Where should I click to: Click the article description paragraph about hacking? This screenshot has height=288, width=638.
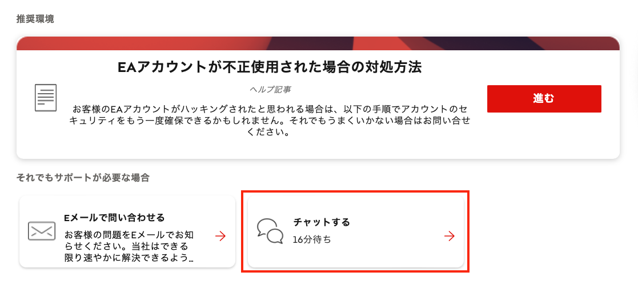point(270,121)
